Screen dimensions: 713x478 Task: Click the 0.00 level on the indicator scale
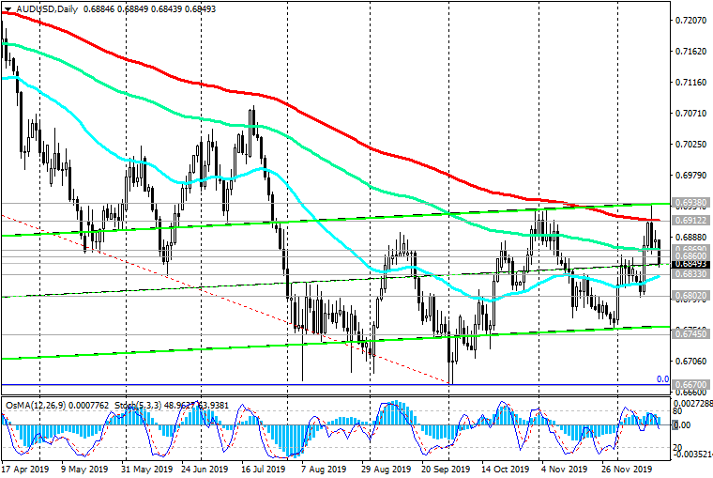pyautogui.click(x=682, y=424)
